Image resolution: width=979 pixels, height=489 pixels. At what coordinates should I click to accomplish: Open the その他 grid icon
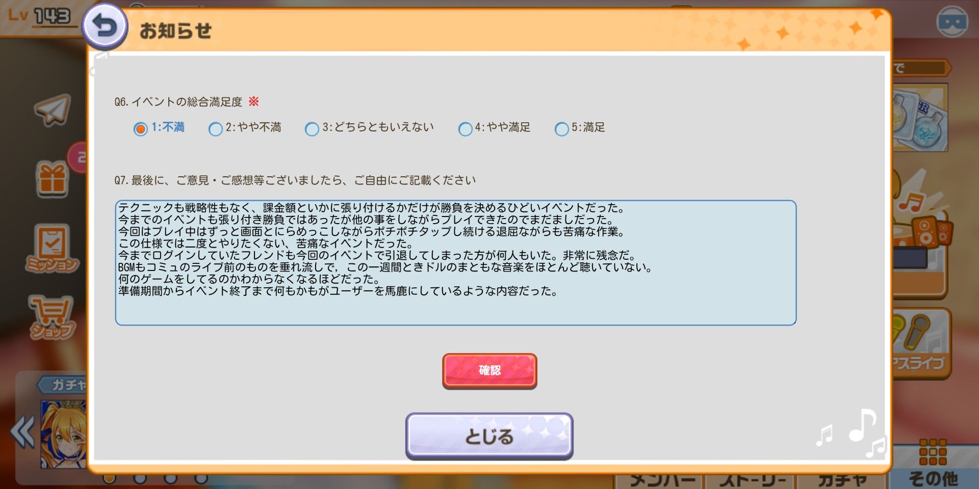point(933,462)
